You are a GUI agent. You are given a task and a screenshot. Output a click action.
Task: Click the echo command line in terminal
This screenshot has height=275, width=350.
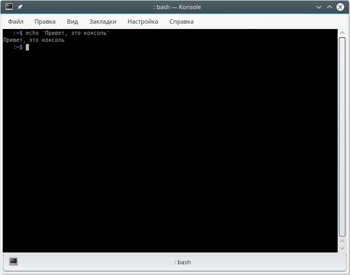61,33
